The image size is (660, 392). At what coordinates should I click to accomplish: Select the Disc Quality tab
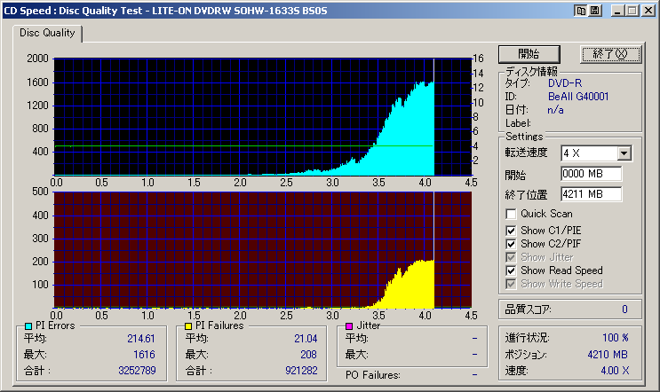[47, 33]
